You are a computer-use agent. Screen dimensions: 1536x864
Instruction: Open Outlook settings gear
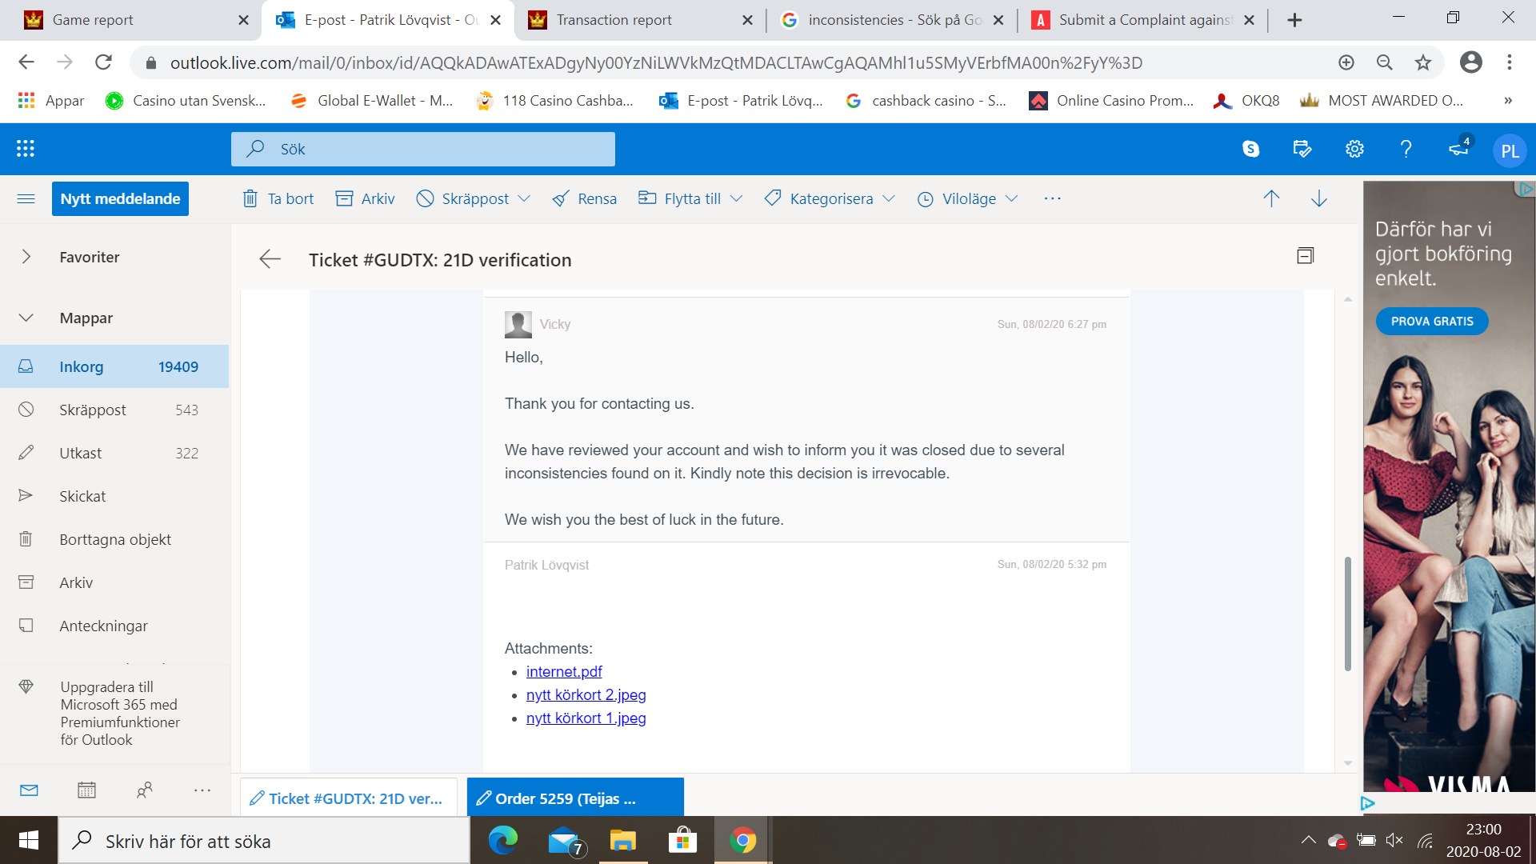[x=1354, y=149]
